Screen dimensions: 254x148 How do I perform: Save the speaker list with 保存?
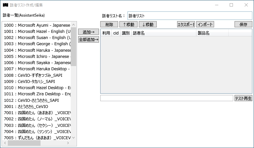click(243, 24)
